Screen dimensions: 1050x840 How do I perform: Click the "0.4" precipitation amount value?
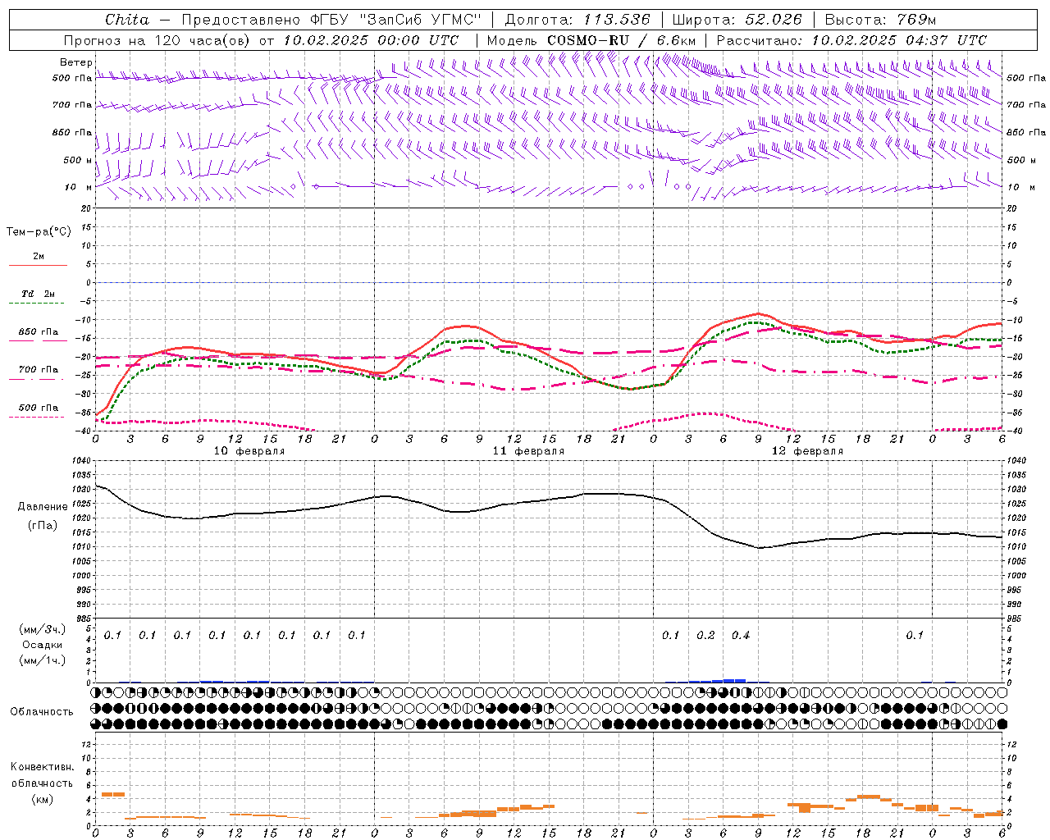[x=741, y=635]
